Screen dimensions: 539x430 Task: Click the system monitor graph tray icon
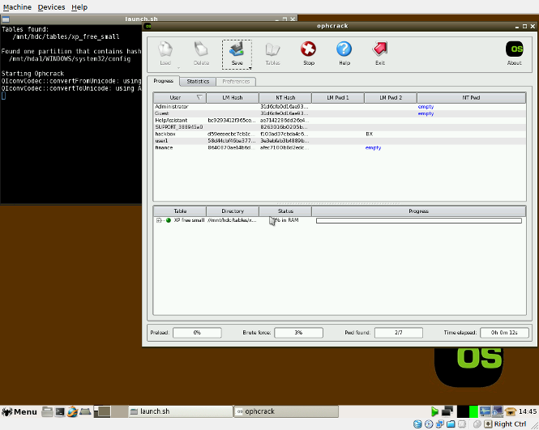point(485,411)
